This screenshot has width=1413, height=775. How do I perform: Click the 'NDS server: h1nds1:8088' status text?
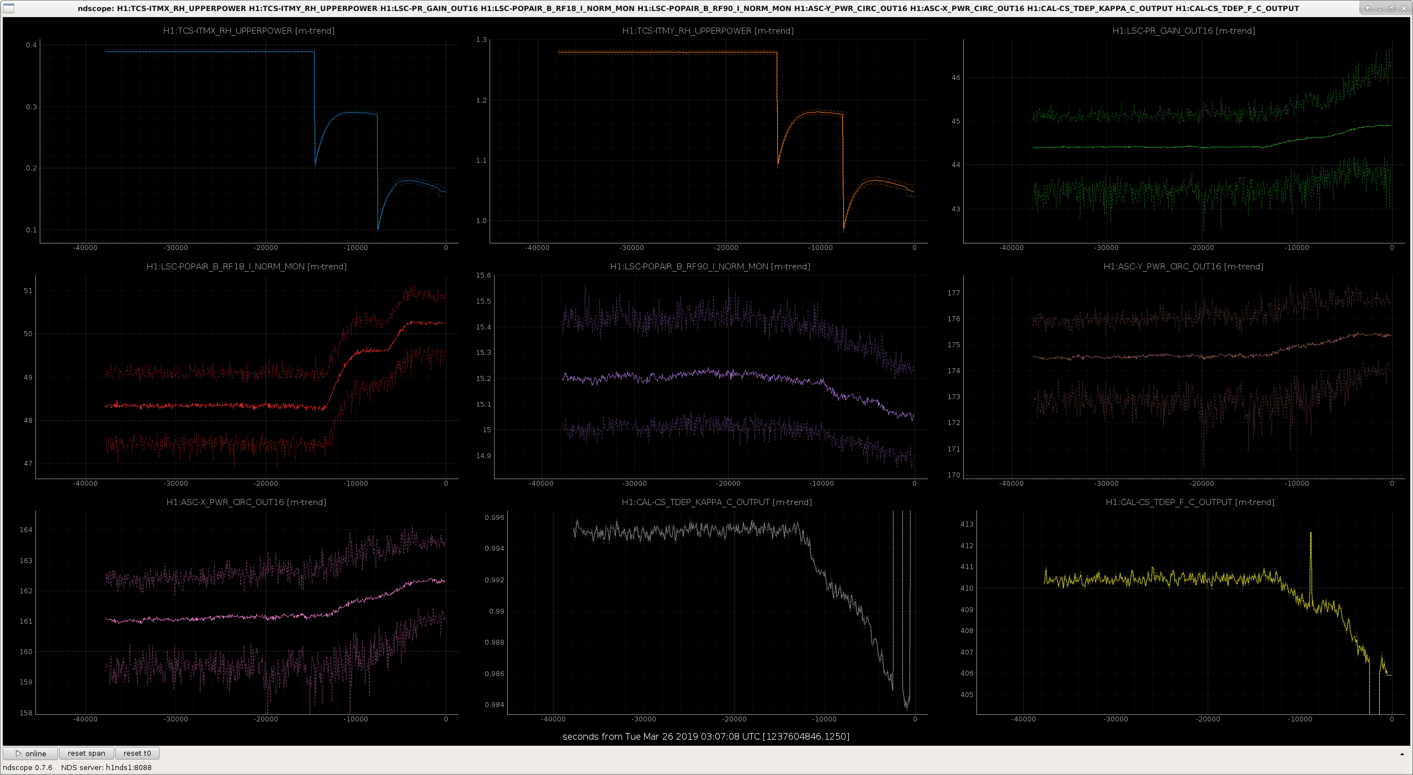click(107, 768)
